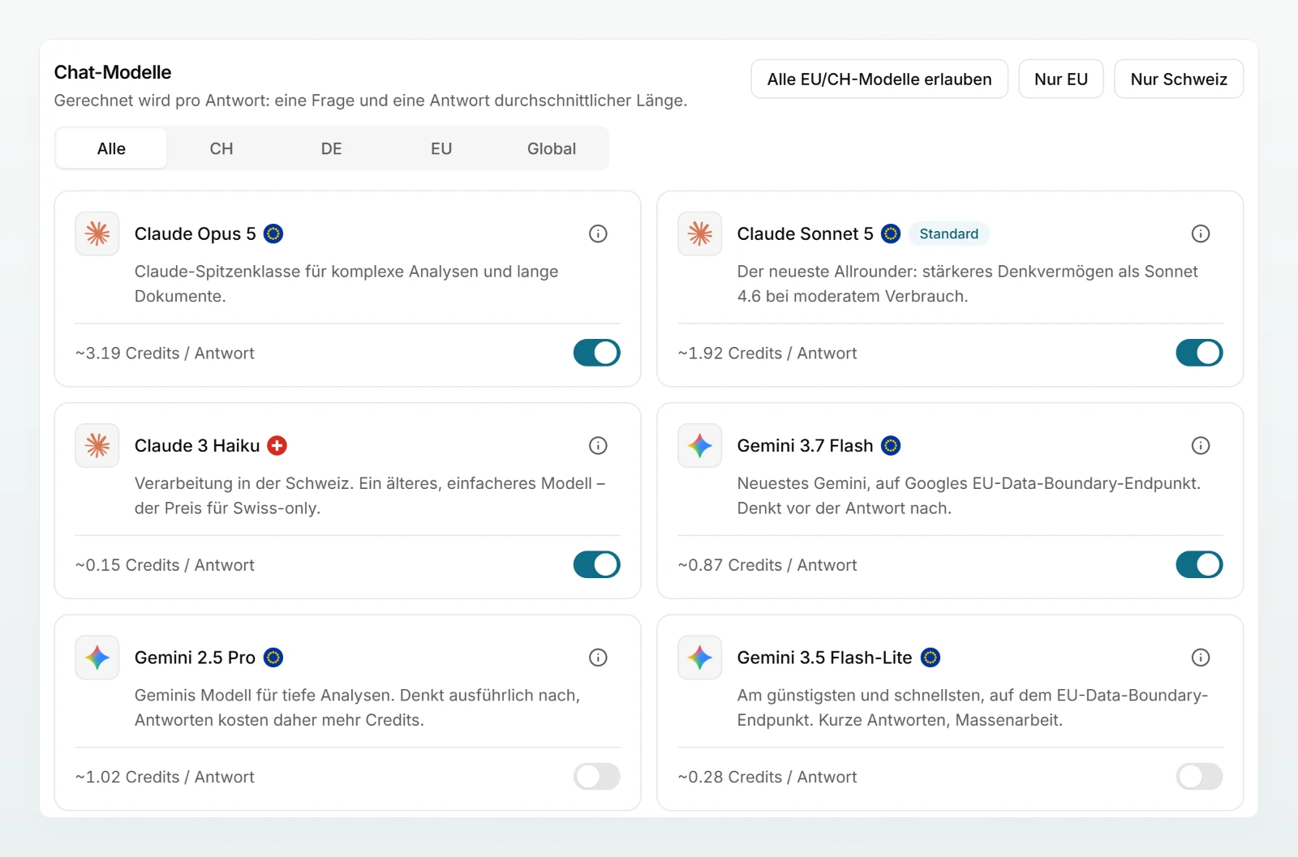This screenshot has height=857, width=1298.
Task: Click the Chat-Modelle heading
Action: click(113, 72)
